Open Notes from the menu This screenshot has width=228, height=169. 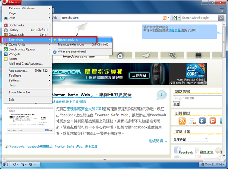27,59
